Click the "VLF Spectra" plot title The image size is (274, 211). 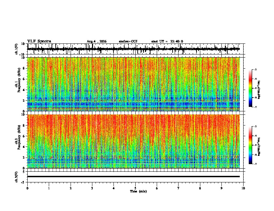[39, 41]
